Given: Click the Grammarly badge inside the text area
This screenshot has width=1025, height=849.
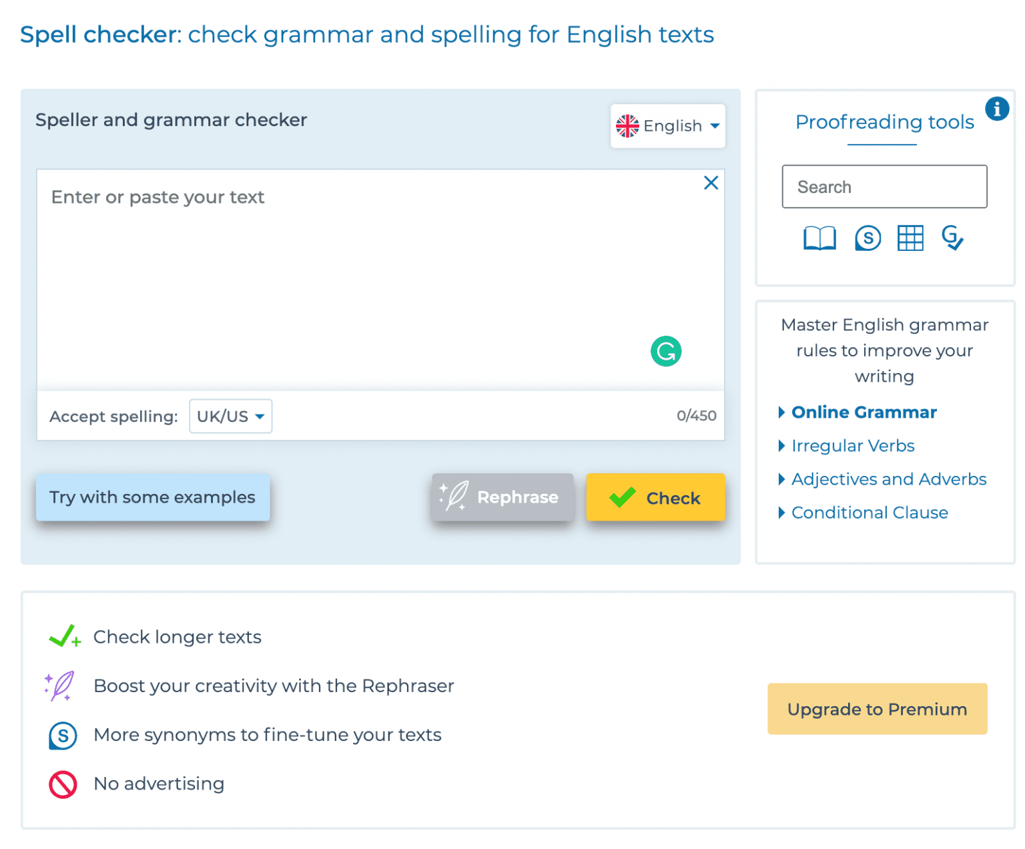Looking at the screenshot, I should (665, 351).
